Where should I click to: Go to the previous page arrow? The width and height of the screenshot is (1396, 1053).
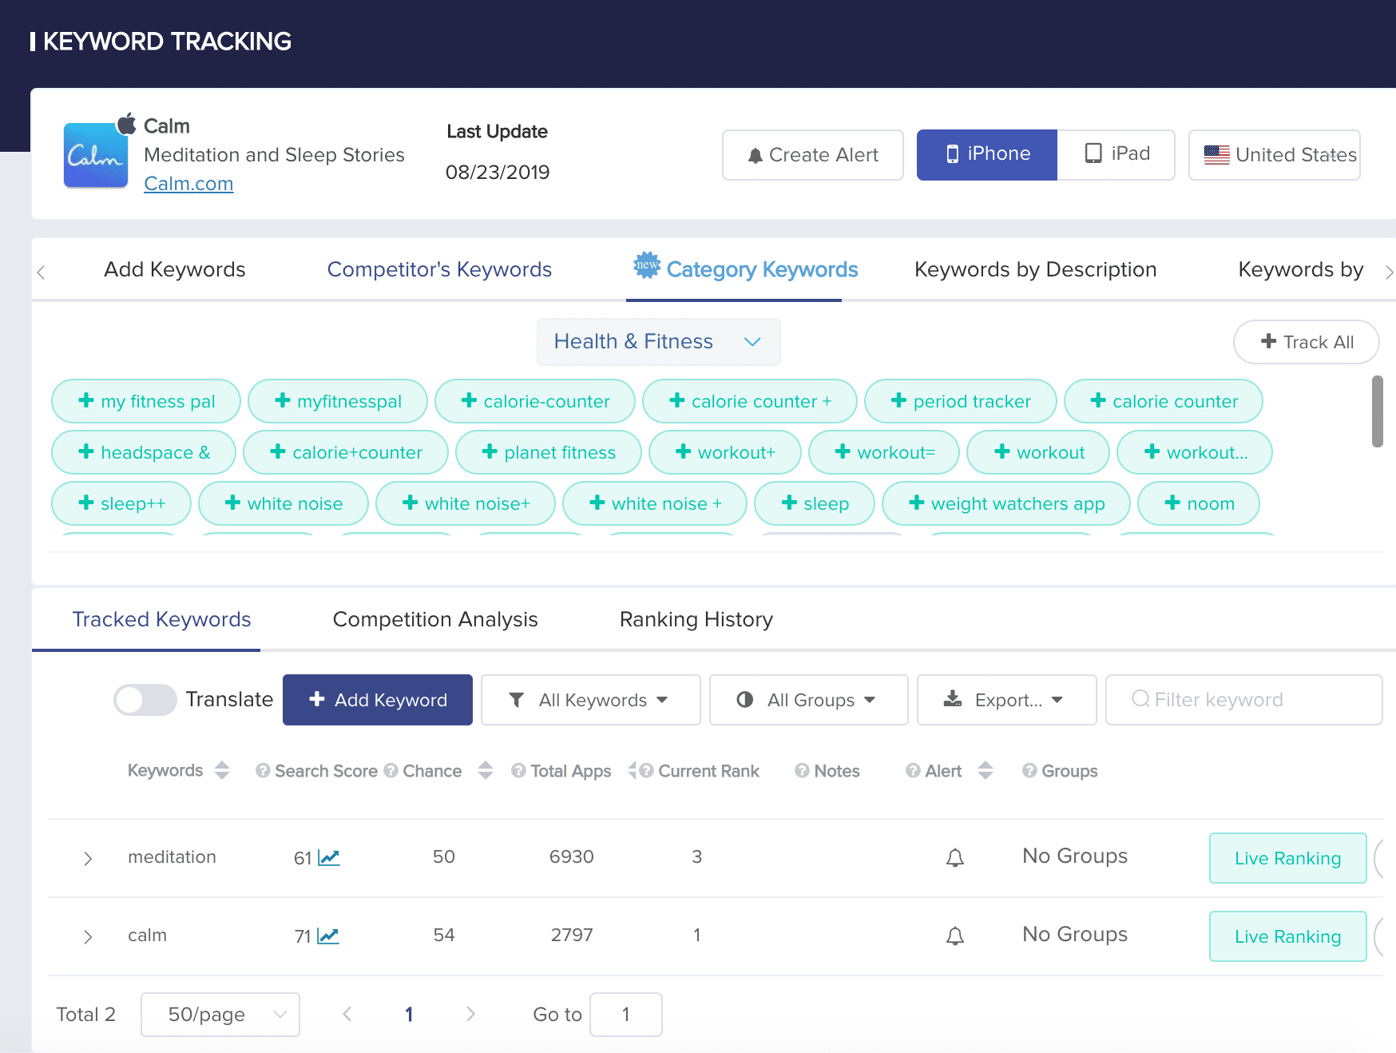click(x=347, y=1014)
